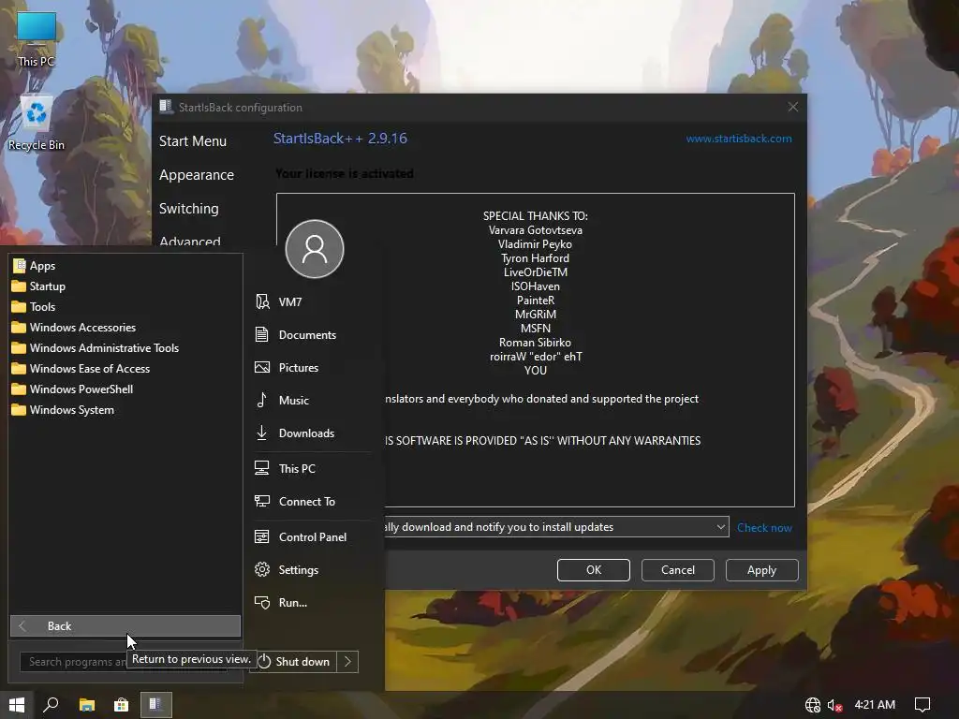959x719 pixels.
Task: Click the 'Varvara Gotovtseva' credits line
Action: pyautogui.click(x=535, y=230)
